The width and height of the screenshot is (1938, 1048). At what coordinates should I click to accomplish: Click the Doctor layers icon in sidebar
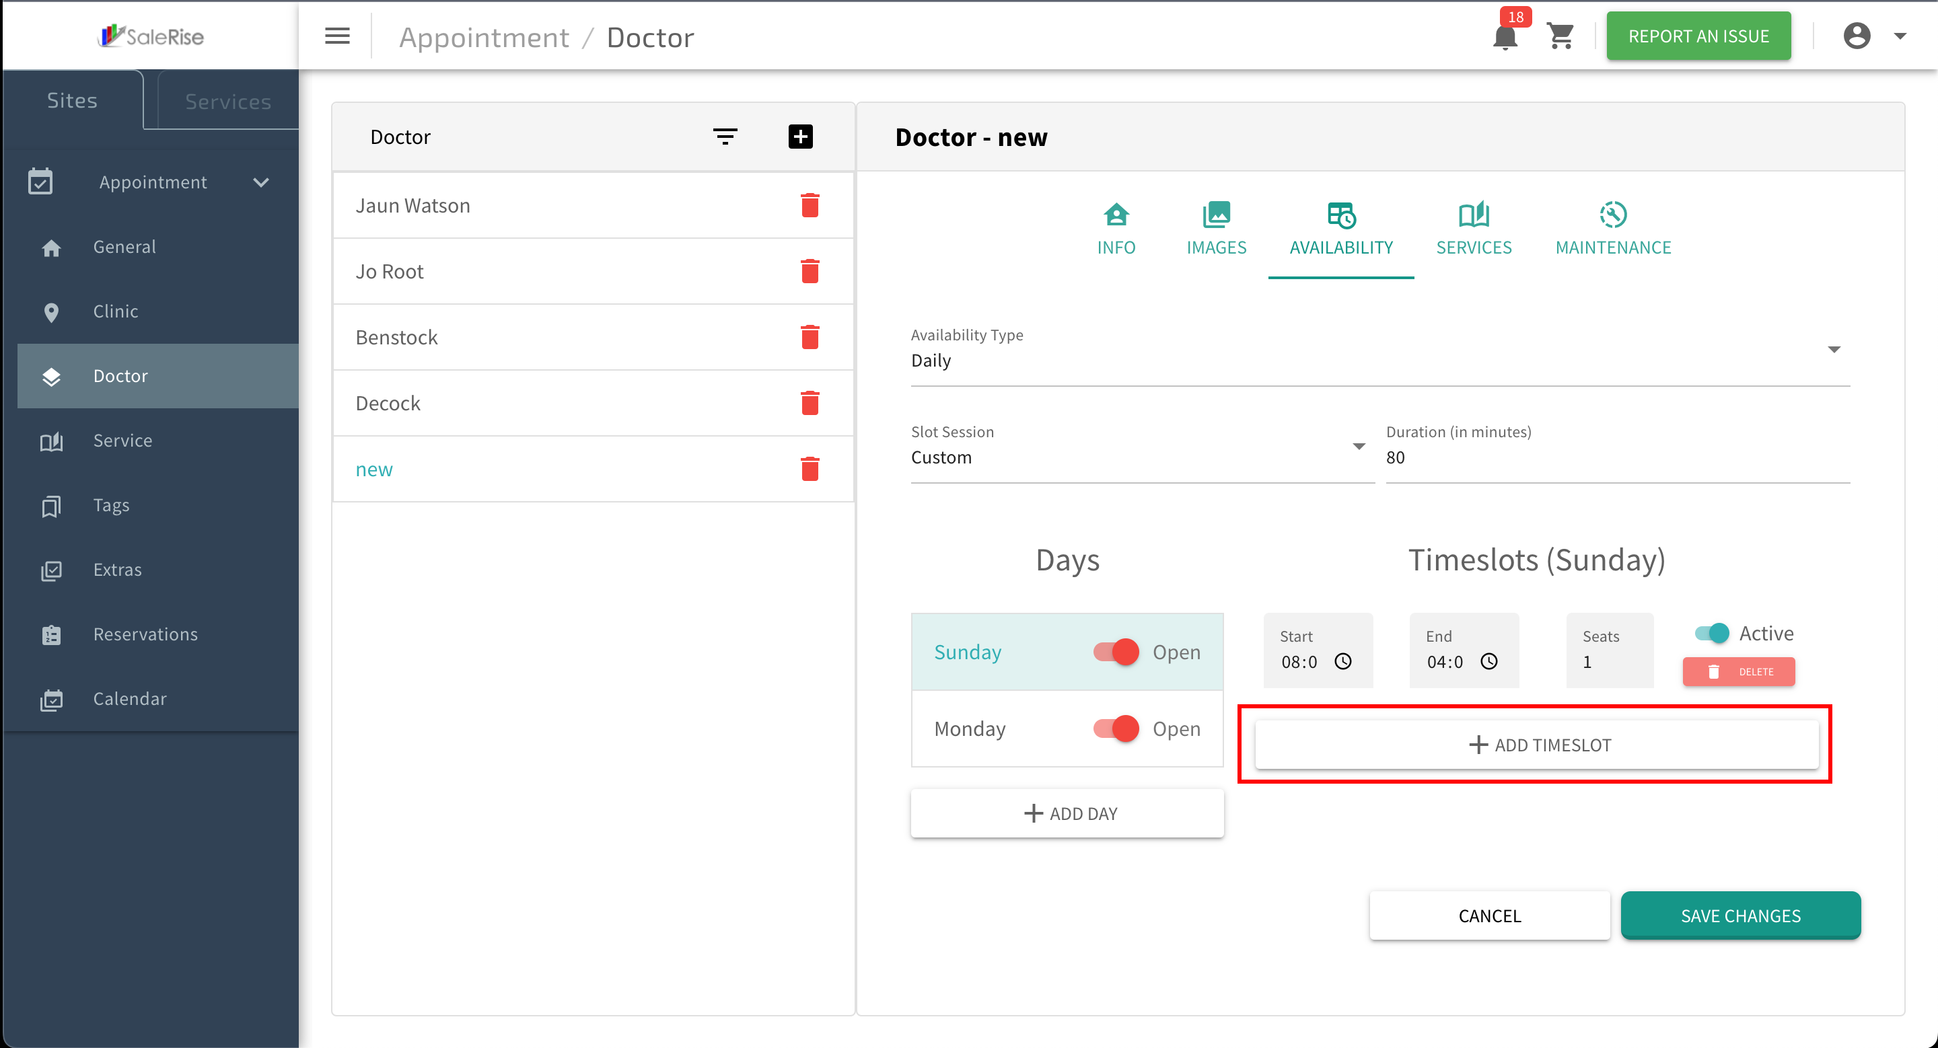tap(51, 377)
